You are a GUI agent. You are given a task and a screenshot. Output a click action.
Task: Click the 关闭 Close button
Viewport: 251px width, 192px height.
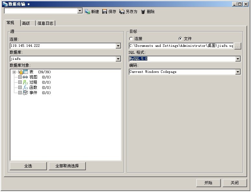[235, 183]
